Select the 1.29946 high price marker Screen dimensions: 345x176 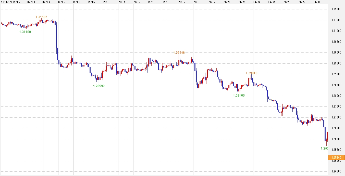(179, 53)
